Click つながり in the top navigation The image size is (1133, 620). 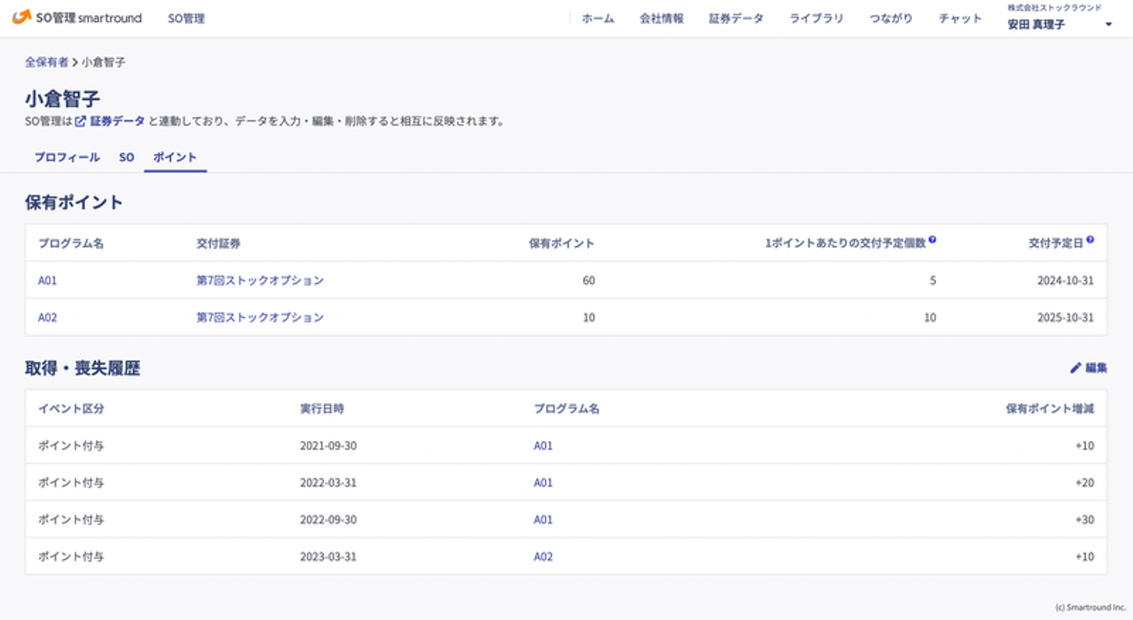coord(891,18)
